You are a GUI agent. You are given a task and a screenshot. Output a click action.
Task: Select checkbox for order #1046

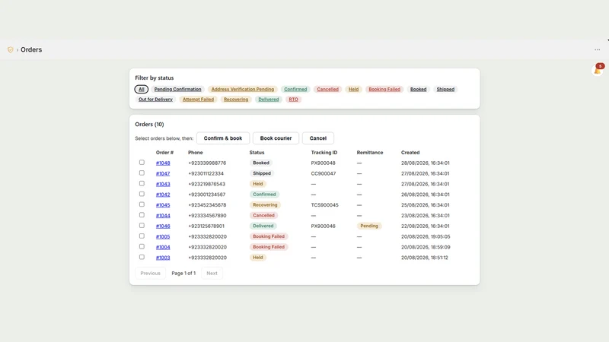pos(142,225)
